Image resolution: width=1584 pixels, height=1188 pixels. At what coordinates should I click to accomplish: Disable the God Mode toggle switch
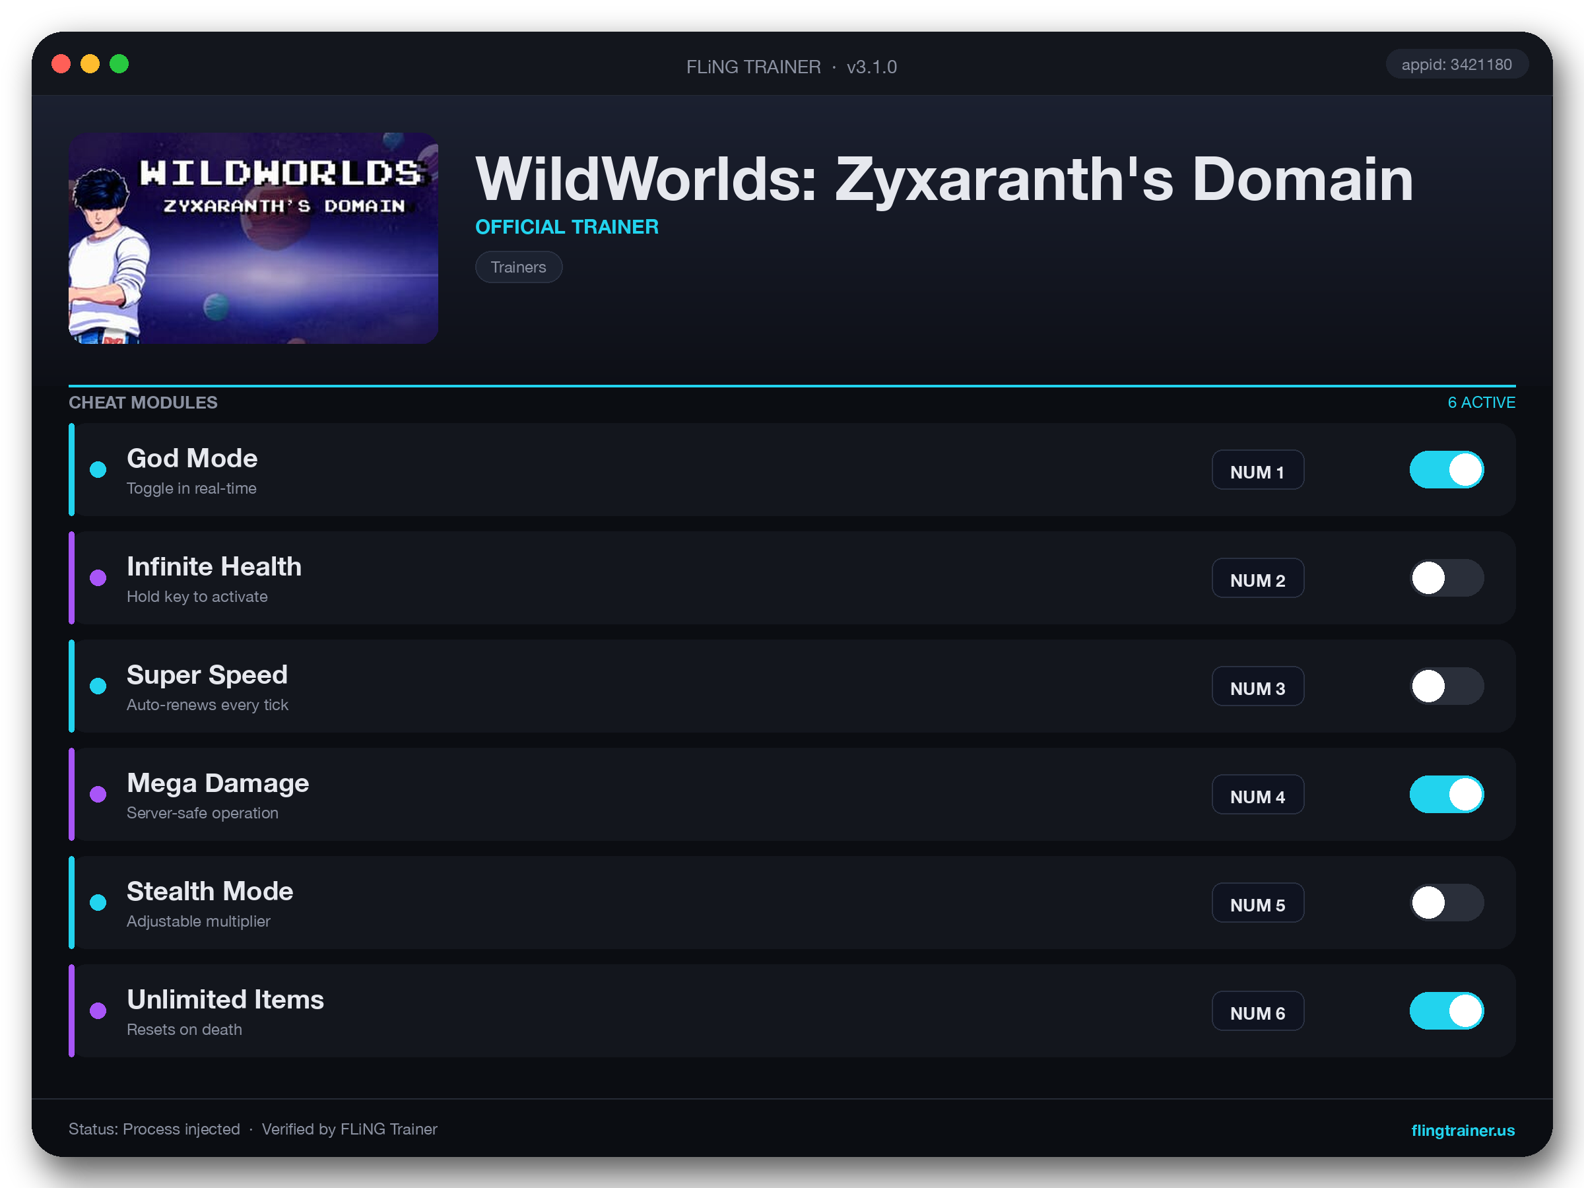(x=1446, y=470)
